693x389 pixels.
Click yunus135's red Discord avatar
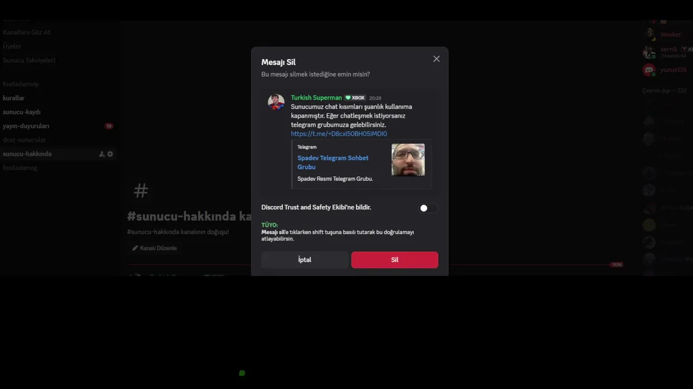[649, 70]
